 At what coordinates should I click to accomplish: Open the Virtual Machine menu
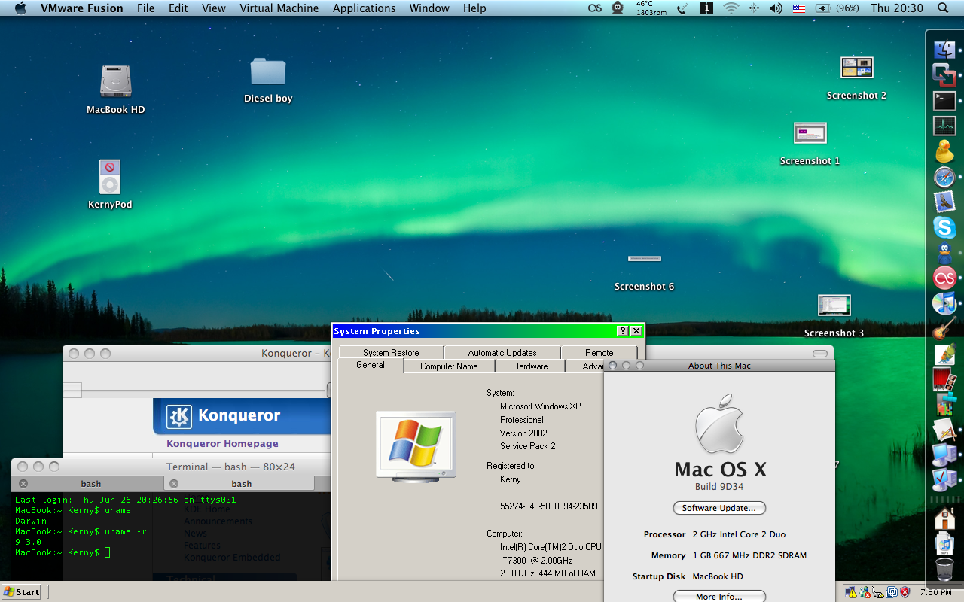279,8
